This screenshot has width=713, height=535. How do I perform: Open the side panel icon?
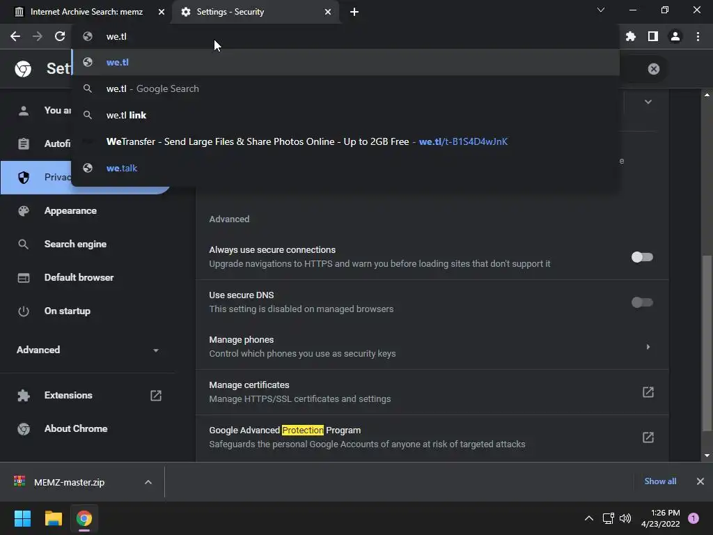[x=653, y=36]
